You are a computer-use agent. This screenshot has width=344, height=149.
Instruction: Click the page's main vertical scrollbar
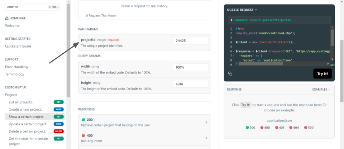tap(342, 71)
